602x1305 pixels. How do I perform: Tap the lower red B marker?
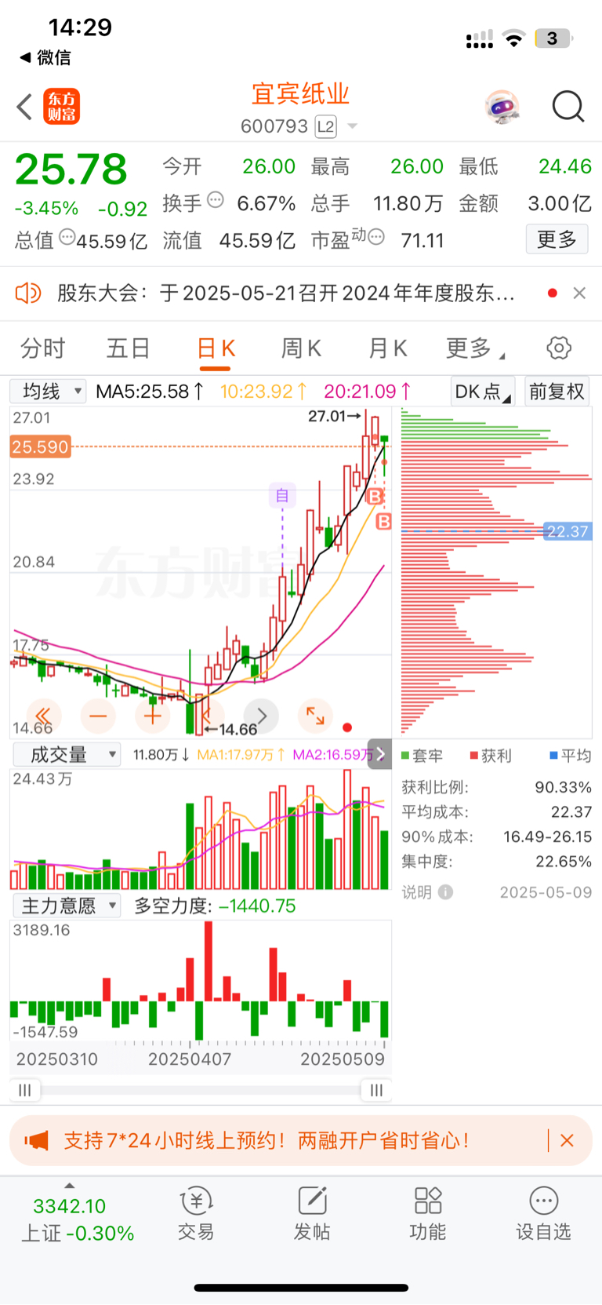[383, 521]
